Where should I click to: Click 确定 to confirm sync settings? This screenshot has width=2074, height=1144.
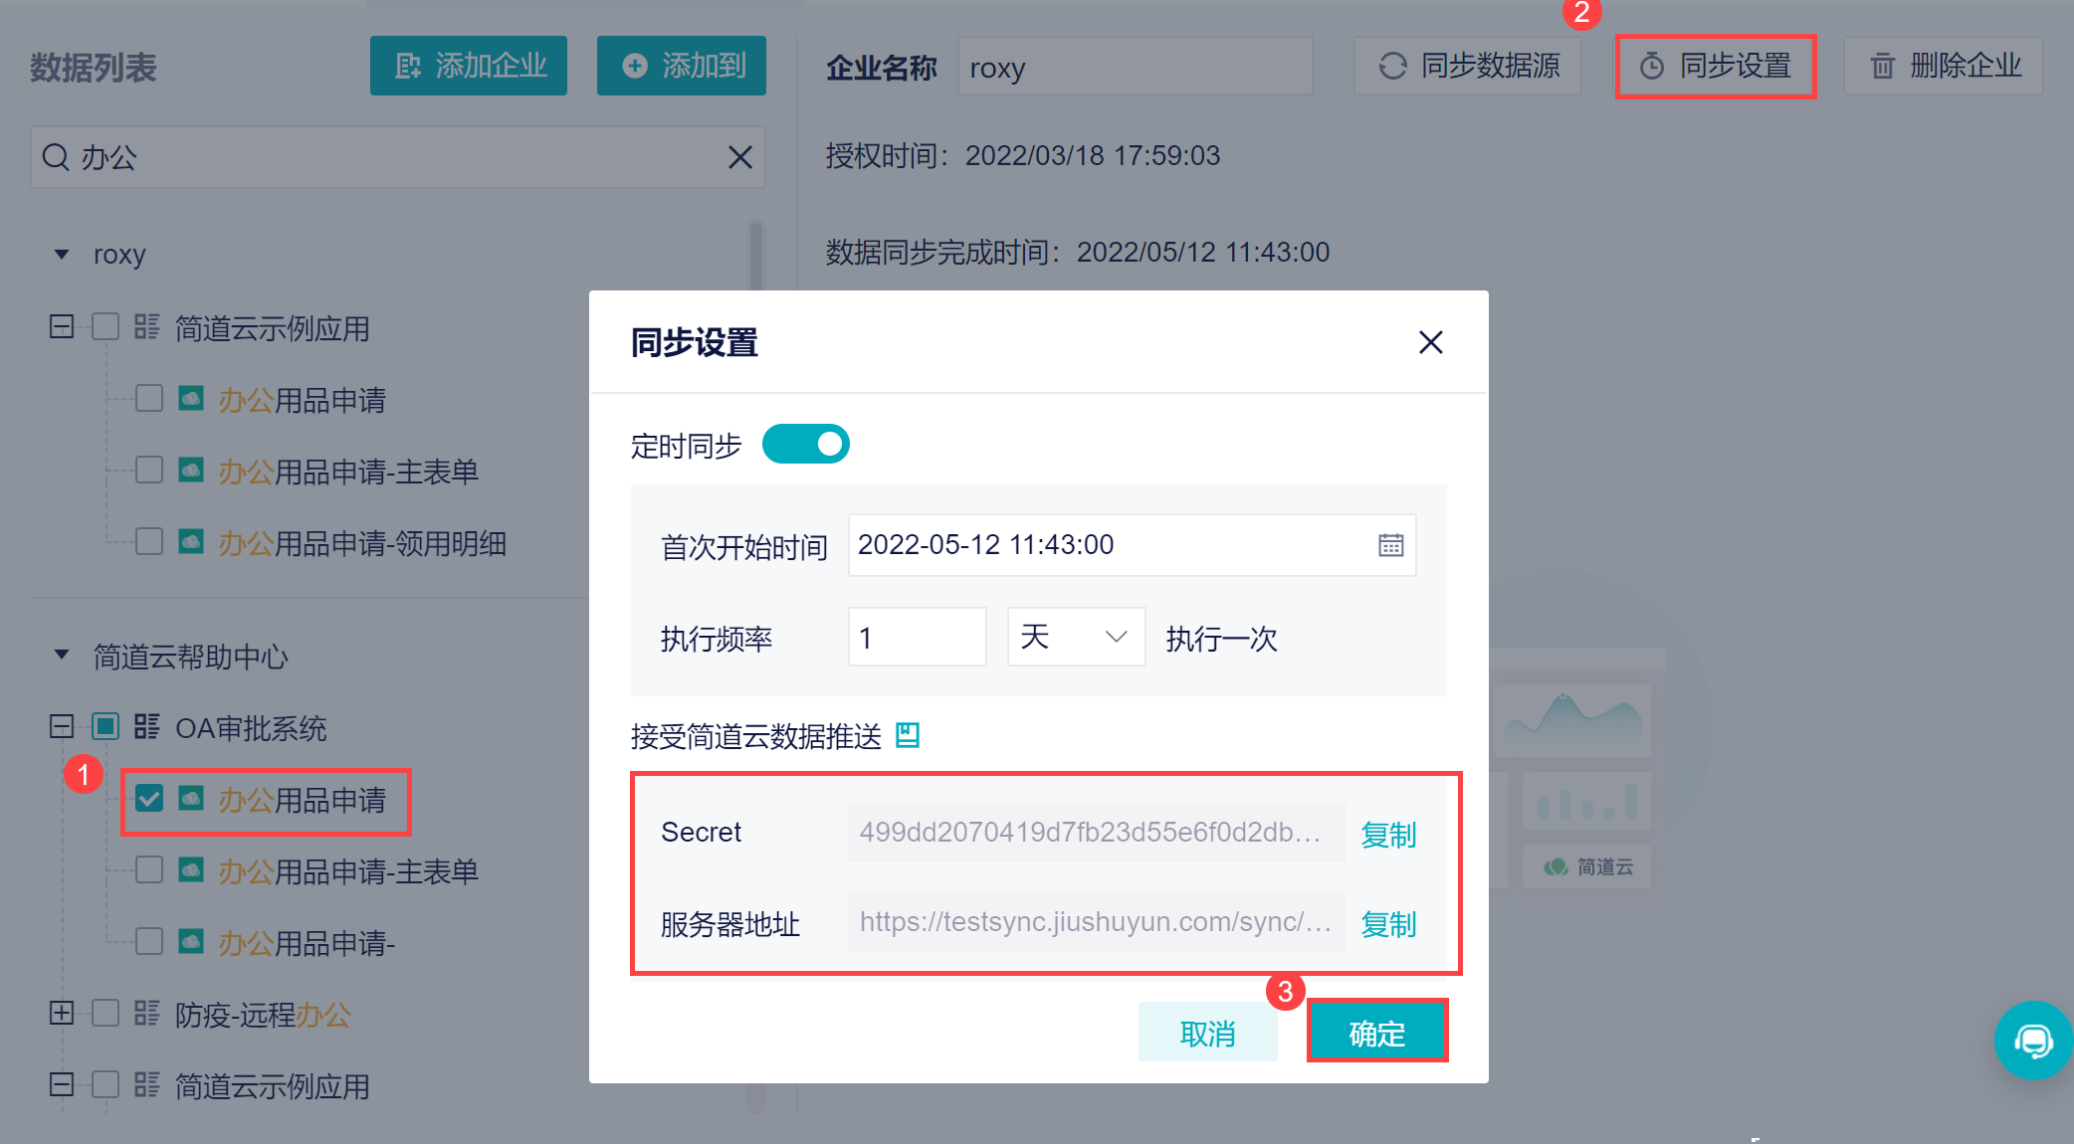tap(1376, 1033)
